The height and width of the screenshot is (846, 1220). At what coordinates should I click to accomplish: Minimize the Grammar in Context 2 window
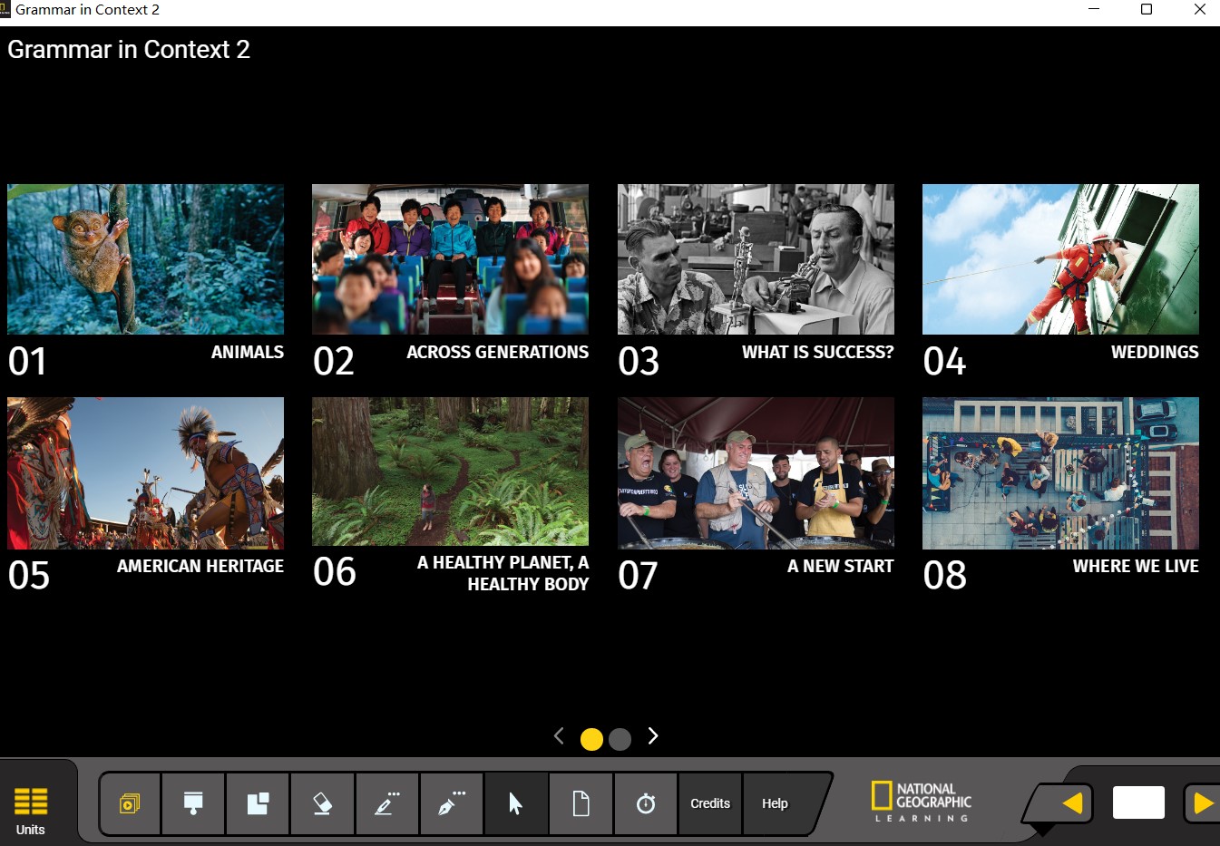coord(1094,10)
